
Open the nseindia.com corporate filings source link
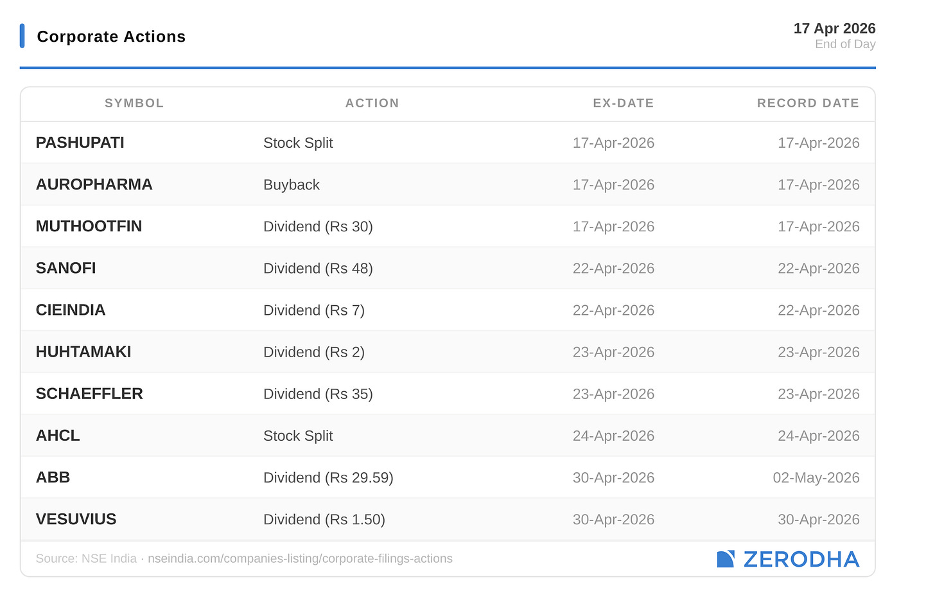click(300, 559)
